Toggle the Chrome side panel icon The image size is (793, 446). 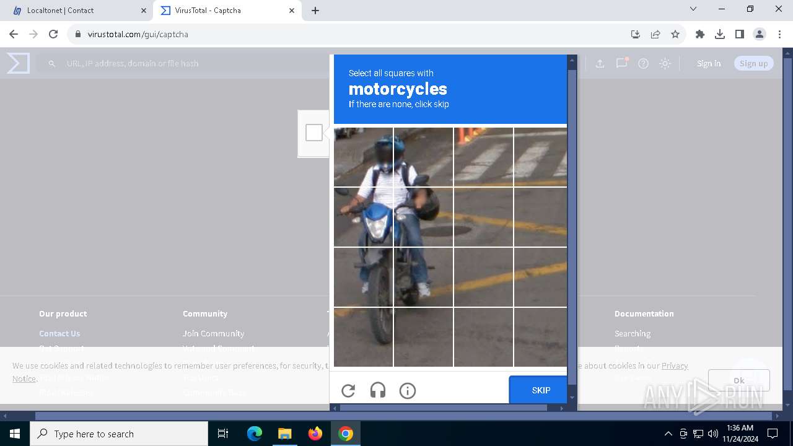pyautogui.click(x=740, y=34)
